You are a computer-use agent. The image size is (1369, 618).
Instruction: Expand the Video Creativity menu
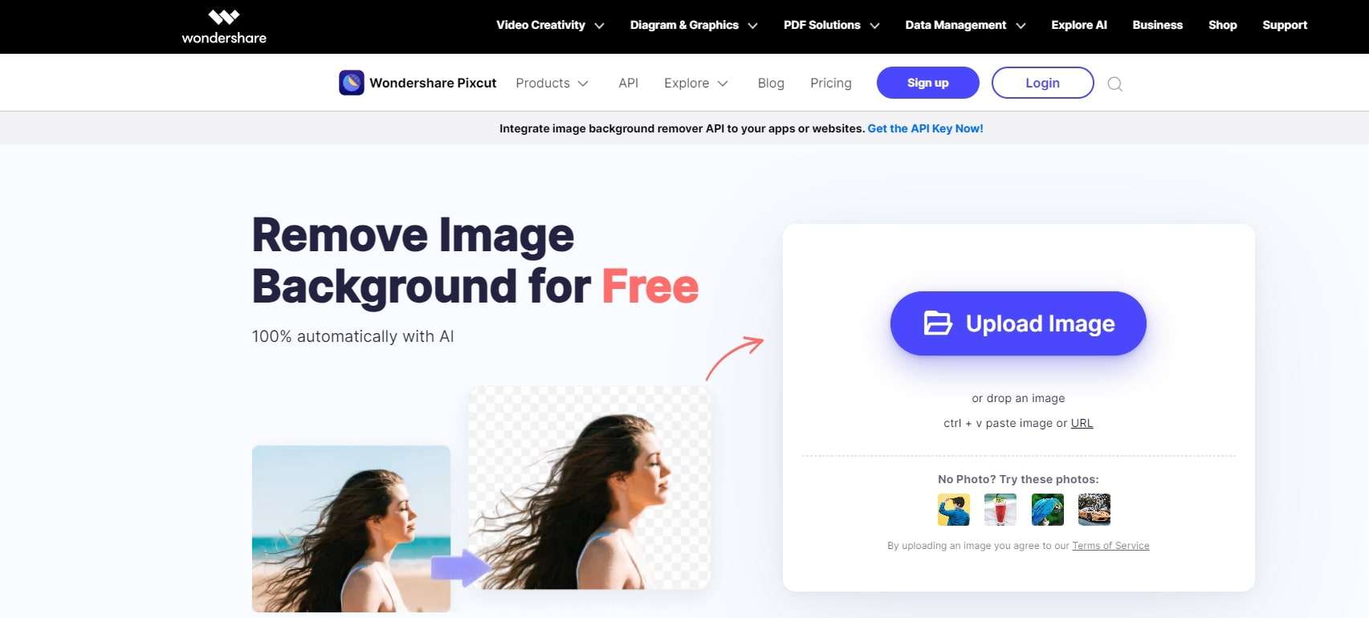click(x=550, y=25)
